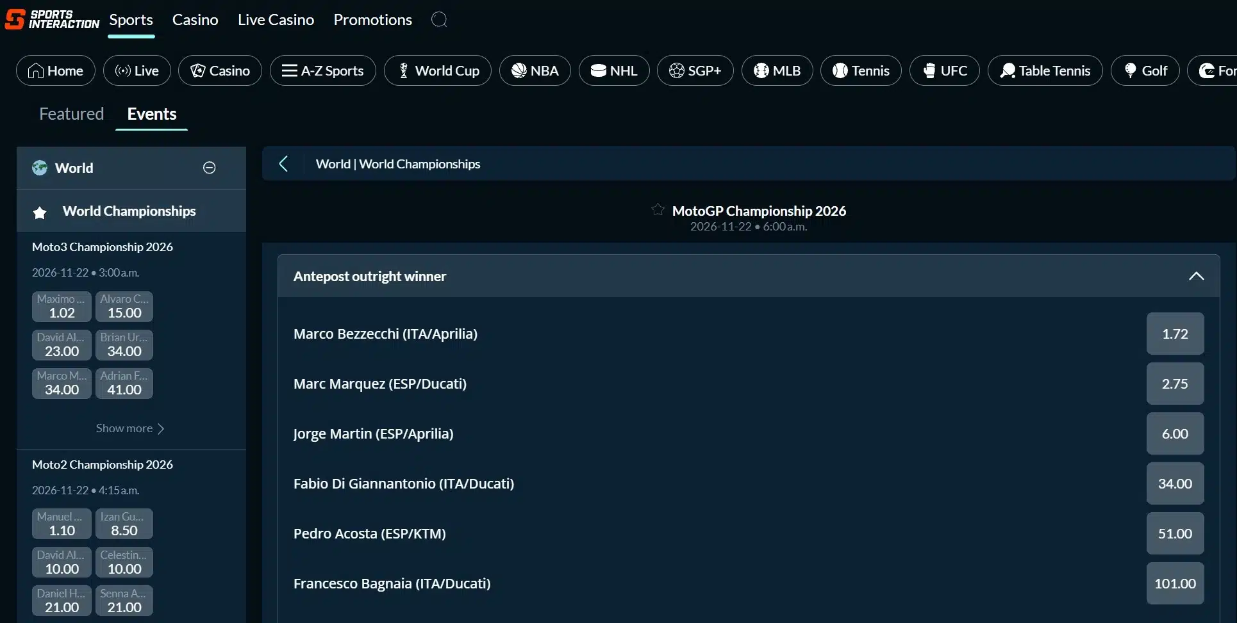
Task: Open Casino pill in sports bar
Action: tap(220, 70)
